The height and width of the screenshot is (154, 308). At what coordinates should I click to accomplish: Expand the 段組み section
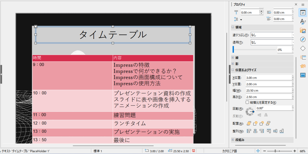(x=233, y=140)
